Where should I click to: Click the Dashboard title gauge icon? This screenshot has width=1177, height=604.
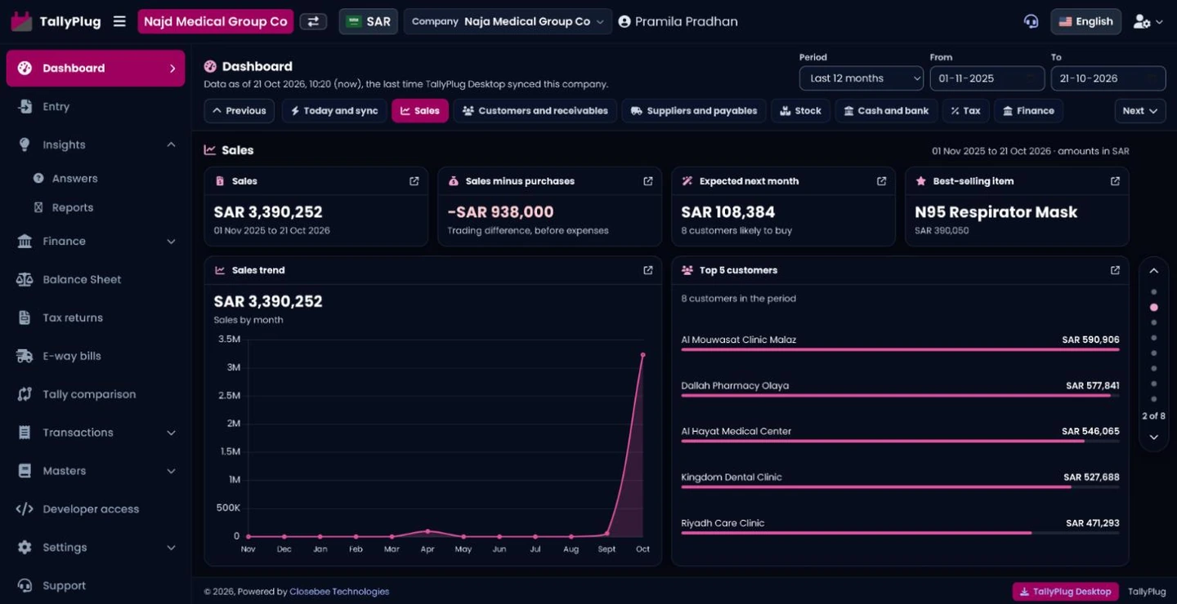coord(210,66)
